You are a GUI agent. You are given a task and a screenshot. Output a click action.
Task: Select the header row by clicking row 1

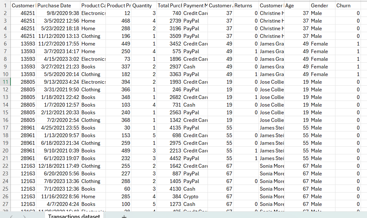pos(5,5)
